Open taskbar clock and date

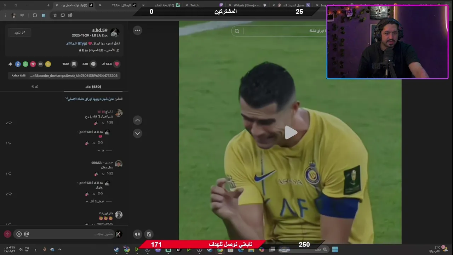(x=9, y=249)
